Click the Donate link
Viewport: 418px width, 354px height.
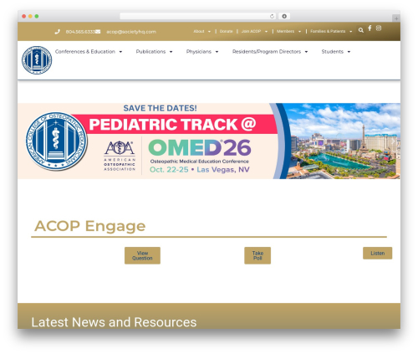(x=226, y=31)
